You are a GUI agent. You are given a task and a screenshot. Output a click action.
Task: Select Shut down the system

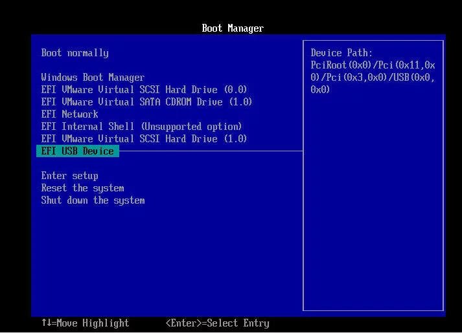pos(93,200)
